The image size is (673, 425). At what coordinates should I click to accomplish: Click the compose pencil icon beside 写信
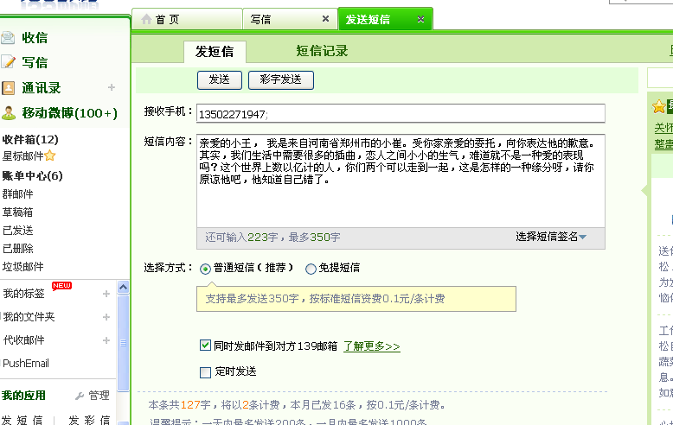point(8,62)
